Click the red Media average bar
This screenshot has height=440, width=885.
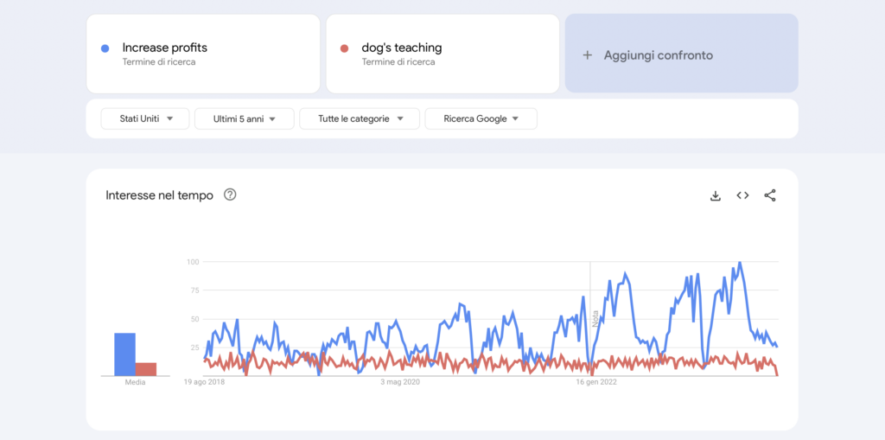[x=146, y=369]
